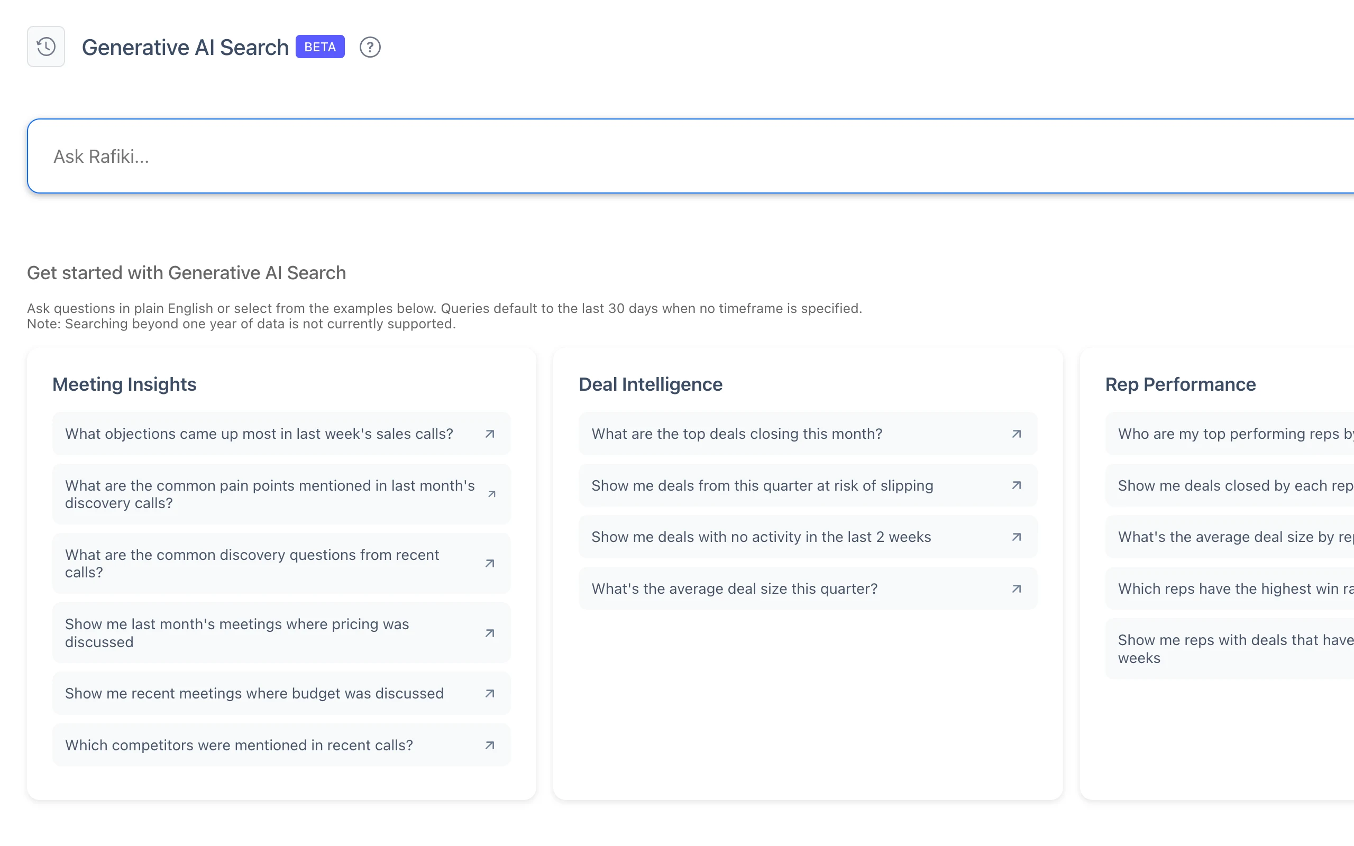Click arrow icon beside budget discussed query
Image resolution: width=1354 pixels, height=846 pixels.
(x=490, y=693)
